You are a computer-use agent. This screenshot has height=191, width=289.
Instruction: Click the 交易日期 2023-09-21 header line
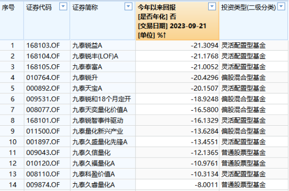pyautogui.click(x=172, y=26)
